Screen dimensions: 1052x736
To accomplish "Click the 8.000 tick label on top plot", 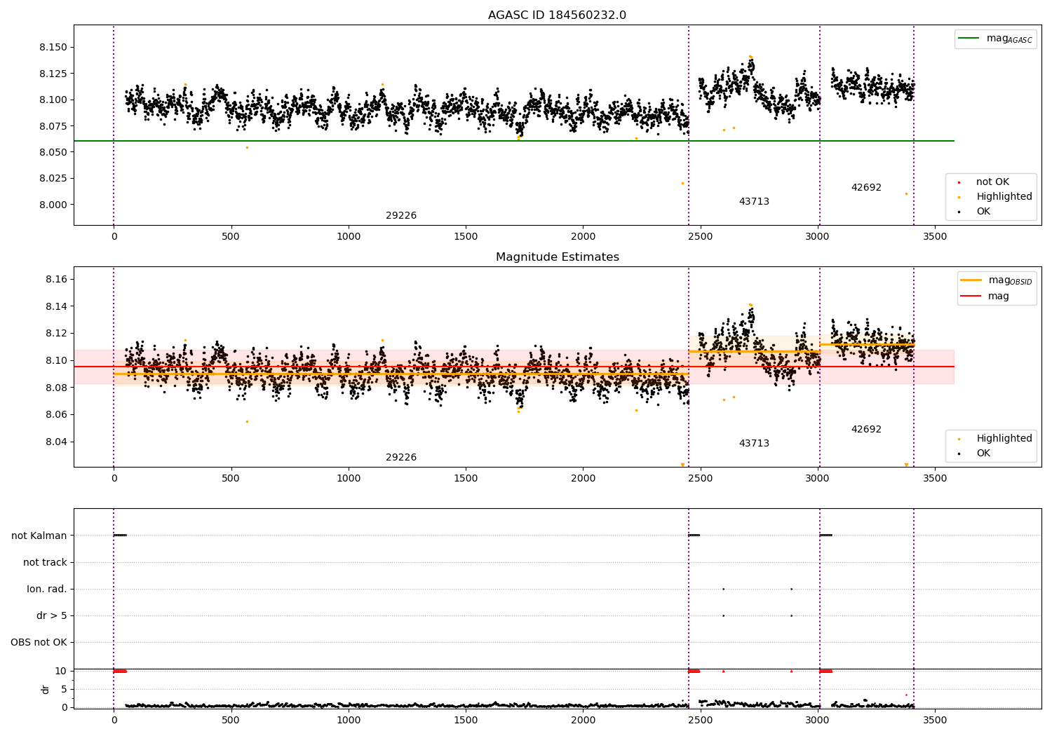I will [x=53, y=205].
